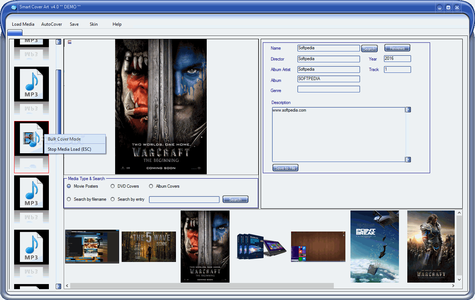The height and width of the screenshot is (300, 475).
Task: Click the media list scroll-down arrow icon
Action: point(58,286)
